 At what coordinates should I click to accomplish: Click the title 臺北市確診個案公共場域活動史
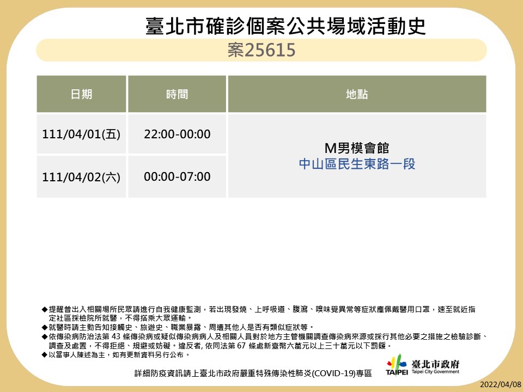(285, 26)
